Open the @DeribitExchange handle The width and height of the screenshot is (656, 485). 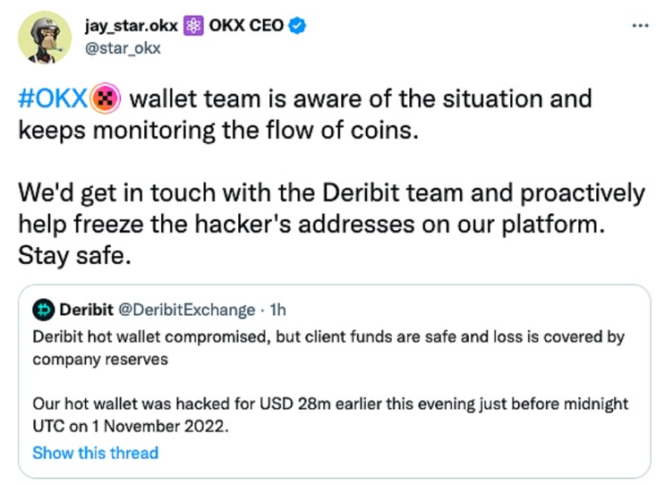click(187, 310)
